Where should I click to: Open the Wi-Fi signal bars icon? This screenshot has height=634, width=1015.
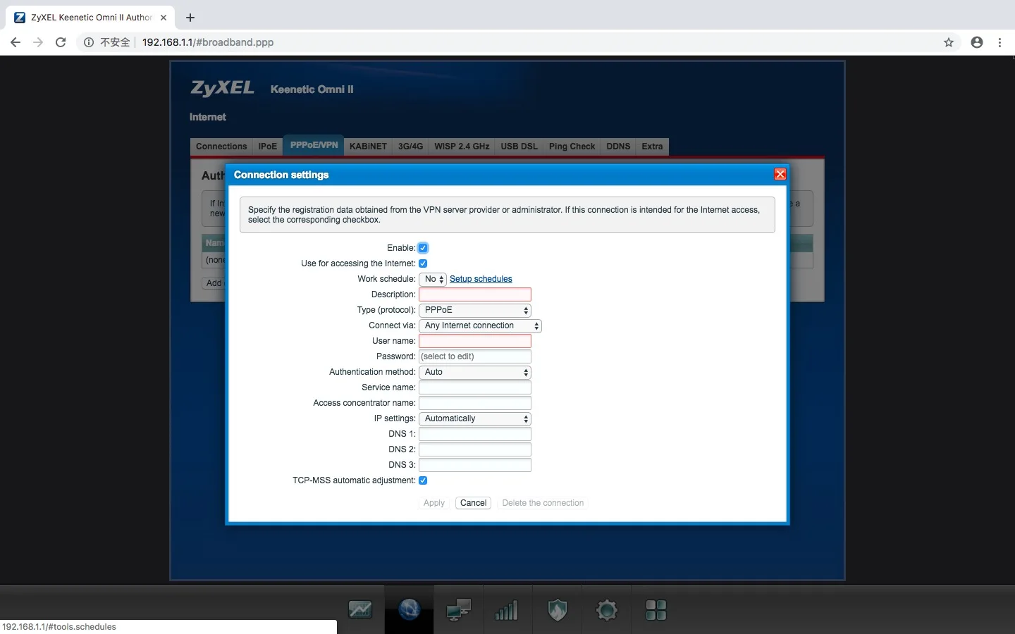pyautogui.click(x=507, y=610)
